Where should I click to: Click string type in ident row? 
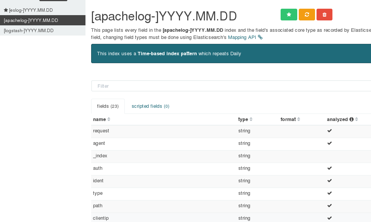point(244,181)
